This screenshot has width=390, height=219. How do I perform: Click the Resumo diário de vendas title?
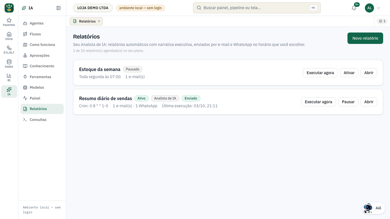click(x=106, y=98)
